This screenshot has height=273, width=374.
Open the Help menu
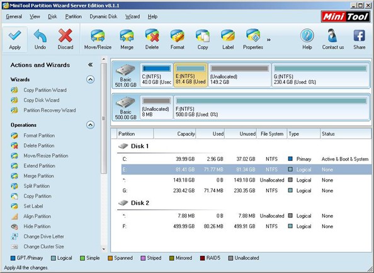tap(152, 16)
